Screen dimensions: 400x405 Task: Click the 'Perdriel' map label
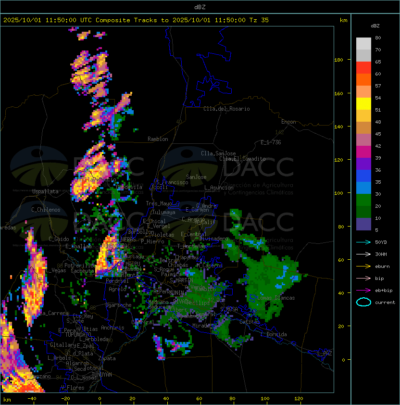(117, 281)
